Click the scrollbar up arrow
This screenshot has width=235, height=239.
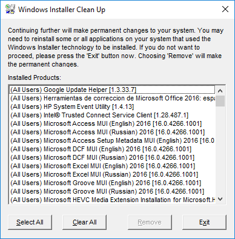click(x=220, y=91)
